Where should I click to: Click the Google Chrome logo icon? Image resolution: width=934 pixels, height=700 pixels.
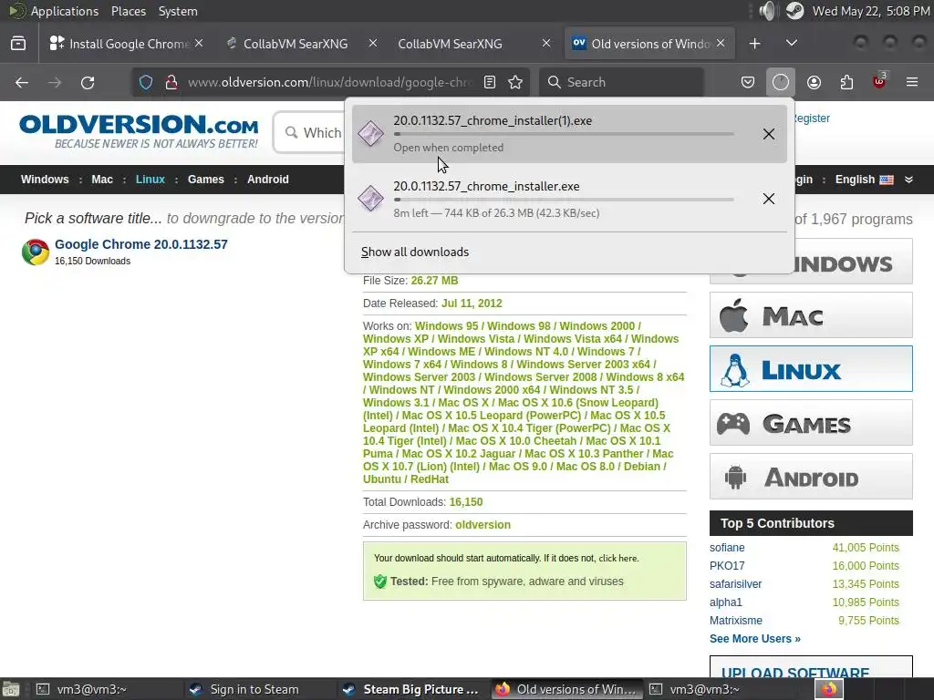36,252
